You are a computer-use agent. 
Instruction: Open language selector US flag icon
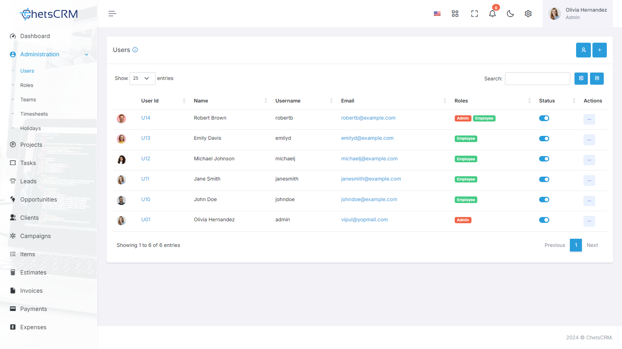coord(437,14)
